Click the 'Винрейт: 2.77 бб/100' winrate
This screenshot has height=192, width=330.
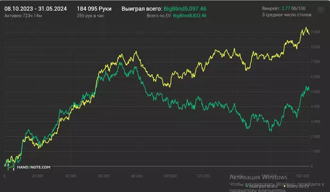pos(284,8)
